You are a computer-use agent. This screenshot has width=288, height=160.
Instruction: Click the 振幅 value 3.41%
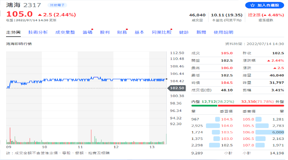point(277,90)
